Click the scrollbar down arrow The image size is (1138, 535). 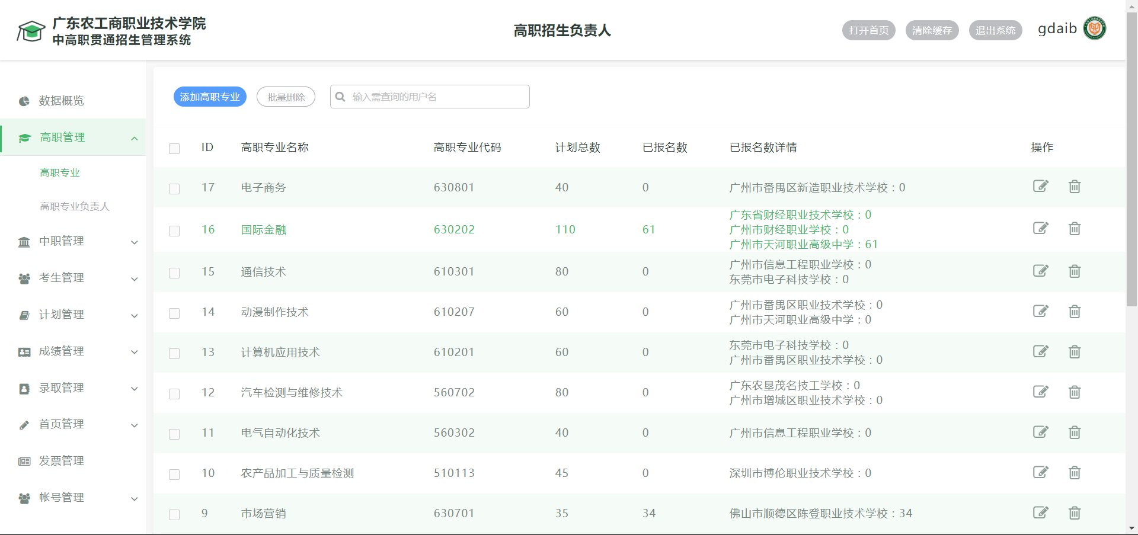pyautogui.click(x=1131, y=528)
